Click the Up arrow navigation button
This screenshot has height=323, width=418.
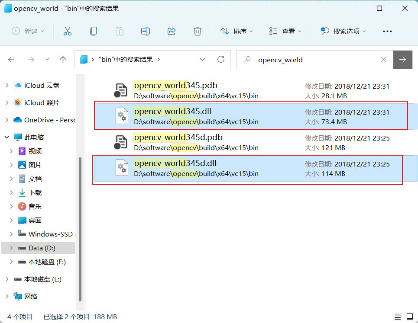pos(63,59)
